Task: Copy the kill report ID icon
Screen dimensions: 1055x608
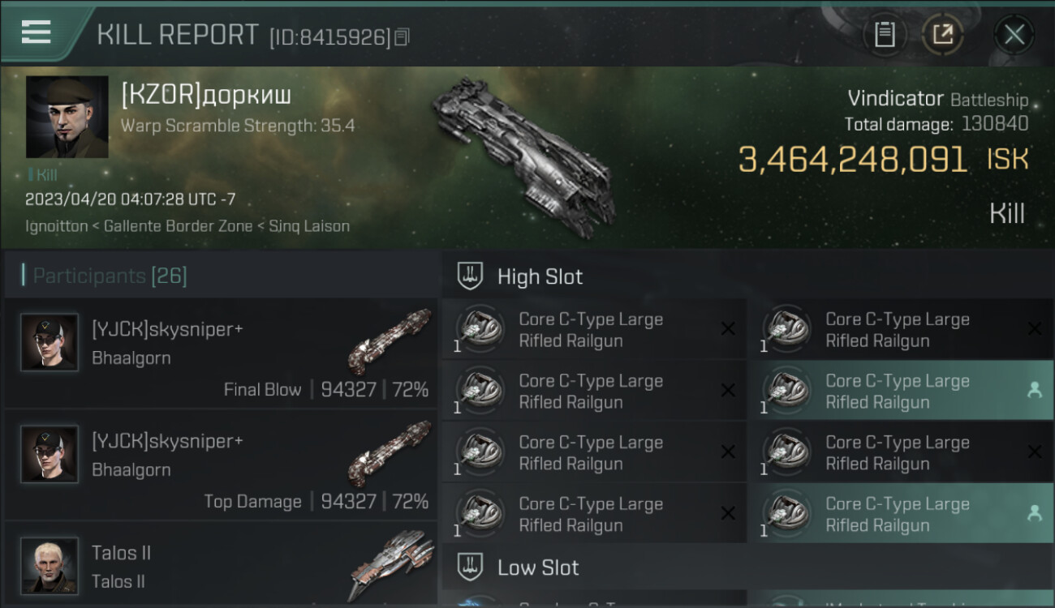Action: [x=403, y=37]
